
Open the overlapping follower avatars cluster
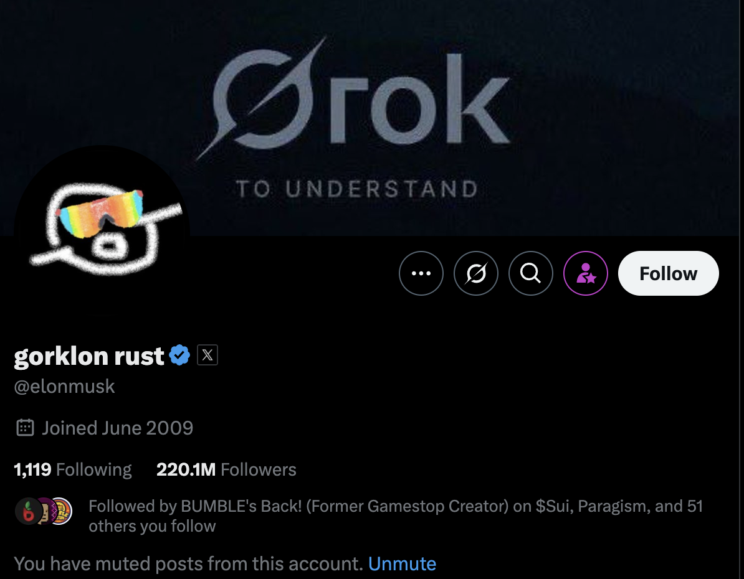tap(44, 511)
